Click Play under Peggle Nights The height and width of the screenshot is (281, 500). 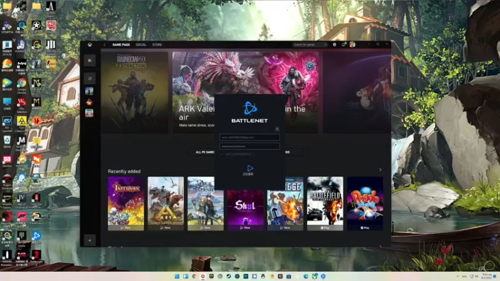tap(365, 228)
